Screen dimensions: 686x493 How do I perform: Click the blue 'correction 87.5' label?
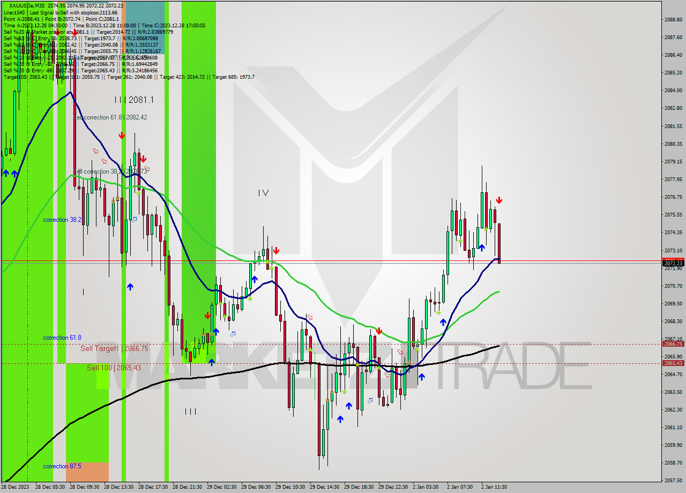pos(62,466)
